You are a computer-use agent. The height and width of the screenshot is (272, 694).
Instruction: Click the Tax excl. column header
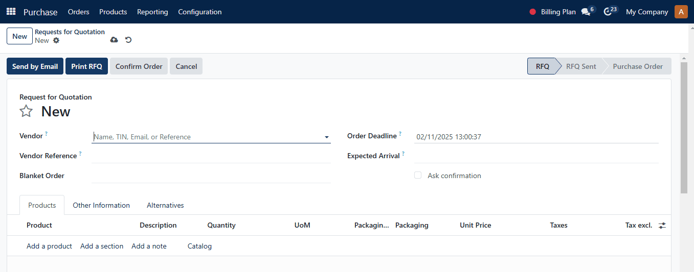coord(639,225)
